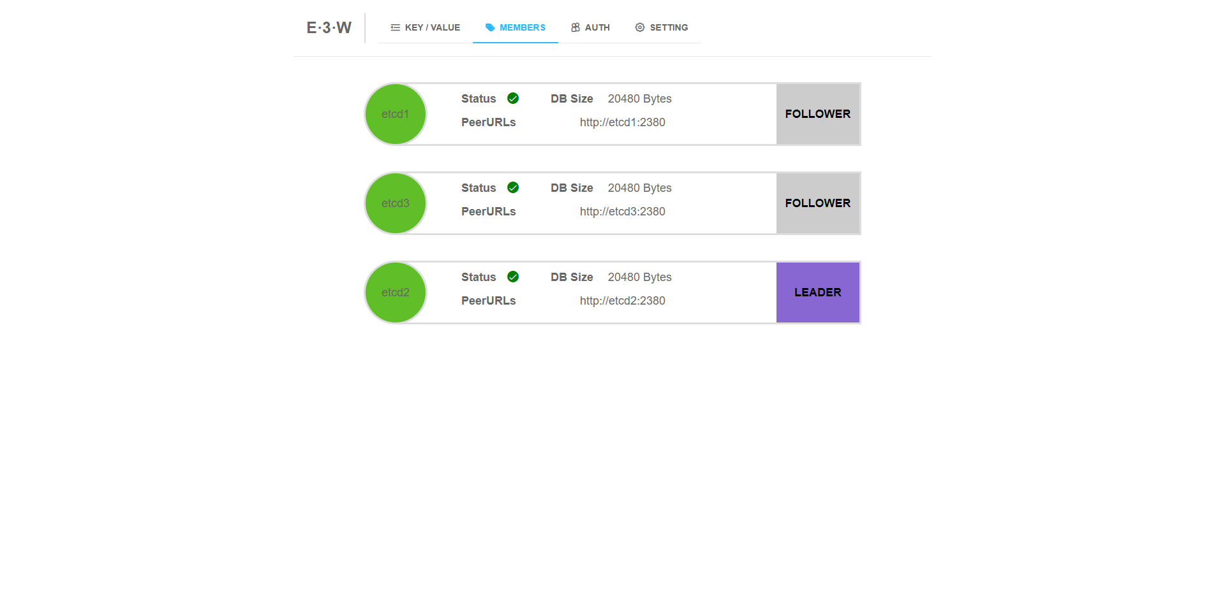Viewport: 1225px width, 592px height.
Task: Click the MEMBERS tag icon
Action: [490, 27]
